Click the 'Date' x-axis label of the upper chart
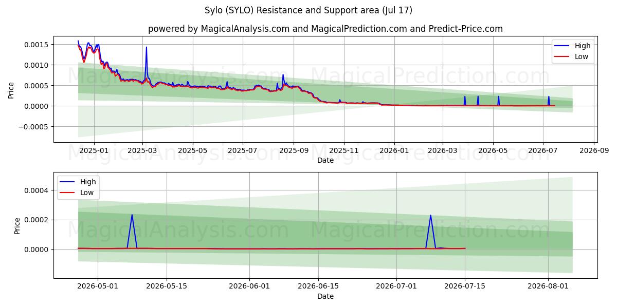Screen dimensions: 617x308 point(325,160)
